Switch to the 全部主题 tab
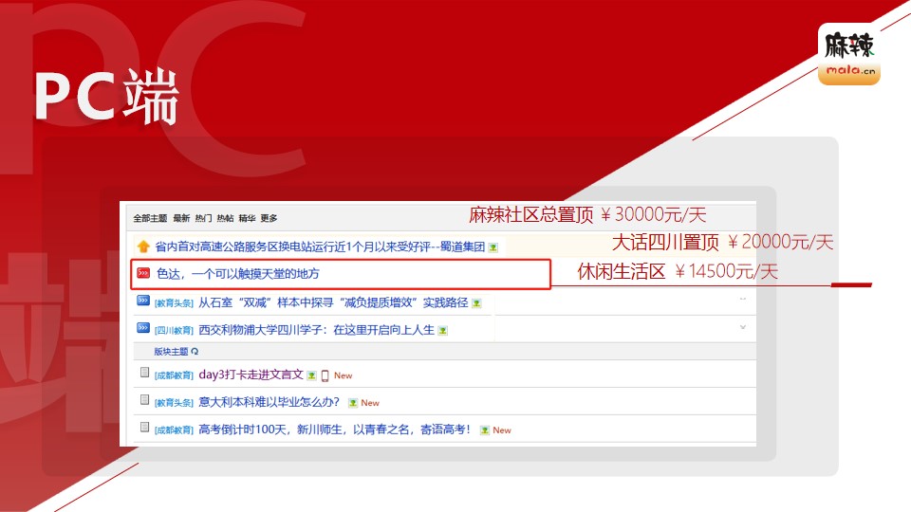911x512 pixels. (150, 218)
